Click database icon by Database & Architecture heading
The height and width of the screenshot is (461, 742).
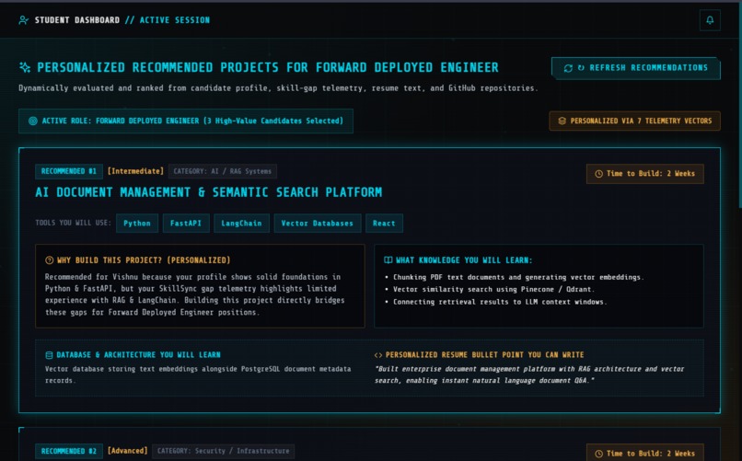tap(49, 355)
